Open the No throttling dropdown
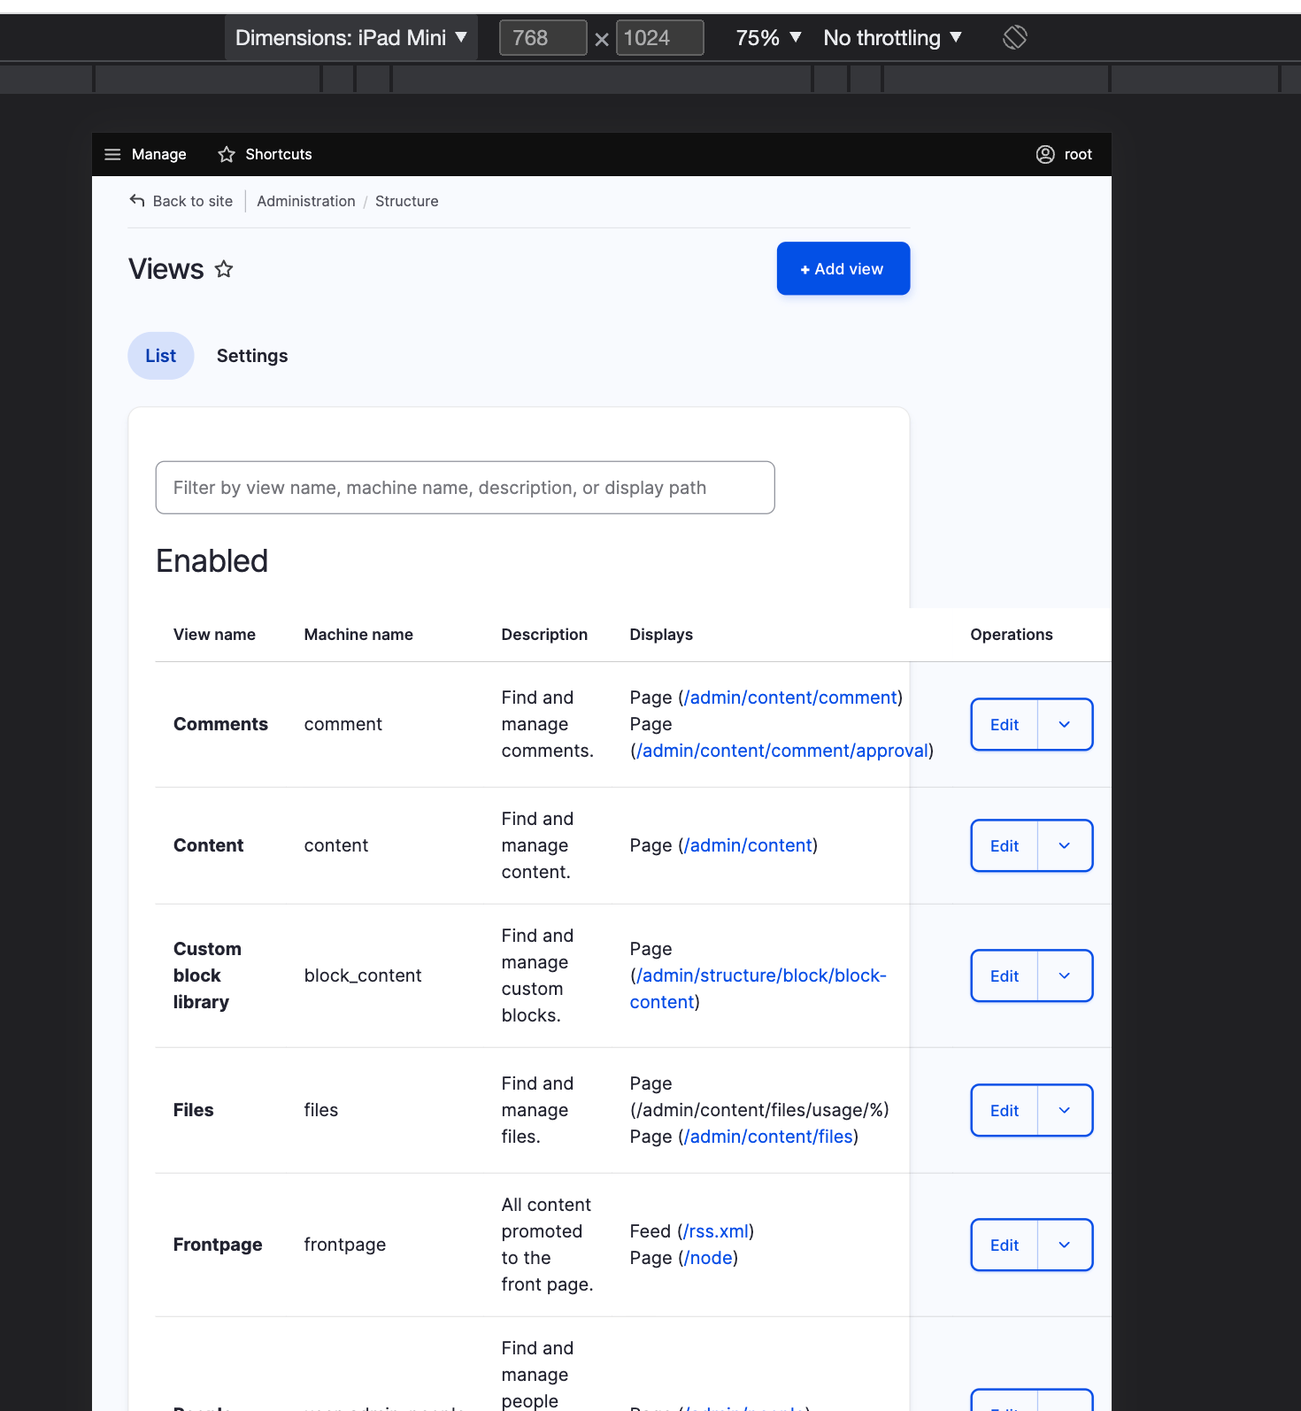The image size is (1301, 1411). pos(892,37)
